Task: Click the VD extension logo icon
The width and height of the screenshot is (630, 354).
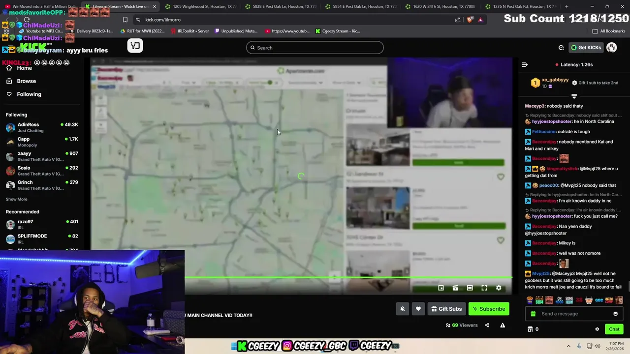Action: click(135, 46)
